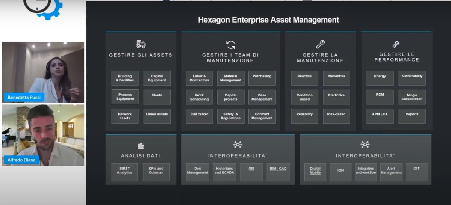451x205 pixels.
Task: Click the Reliability tile
Action: click(x=304, y=116)
